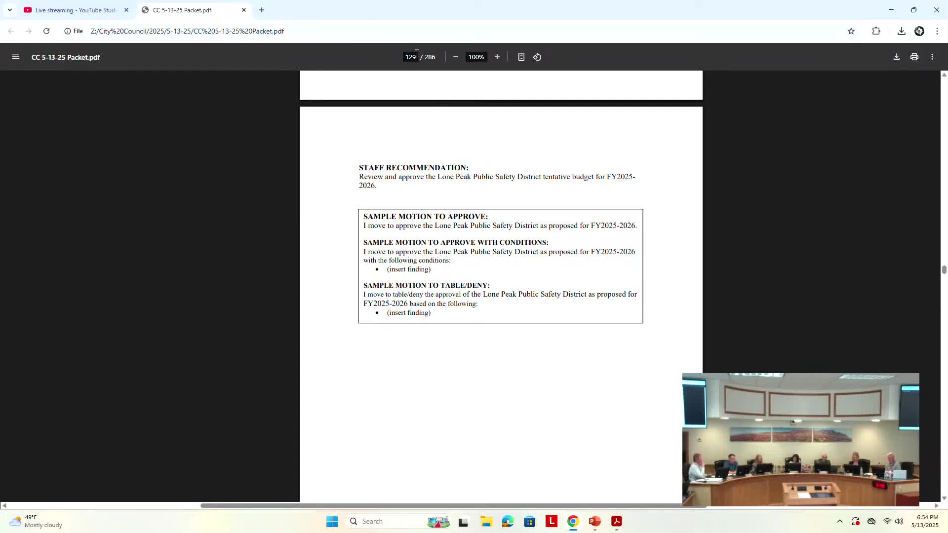Open a new browser tab
The height and width of the screenshot is (533, 948).
(262, 10)
